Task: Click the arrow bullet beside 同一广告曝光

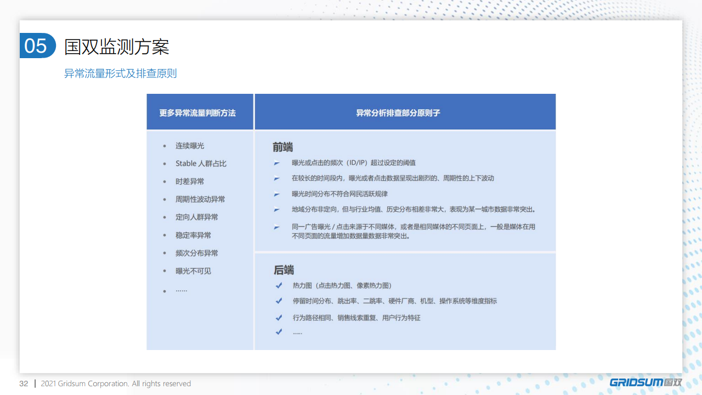Action: coord(277,227)
